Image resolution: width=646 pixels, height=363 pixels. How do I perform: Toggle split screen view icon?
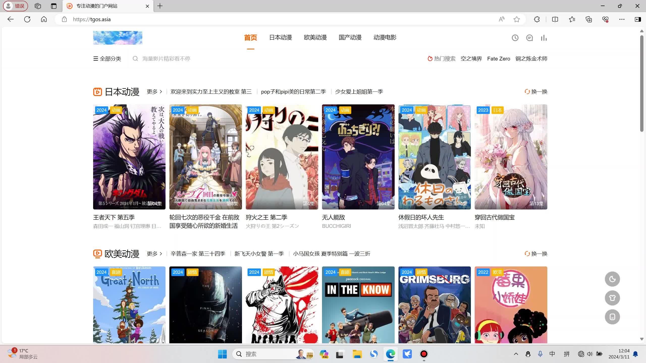coord(555,19)
